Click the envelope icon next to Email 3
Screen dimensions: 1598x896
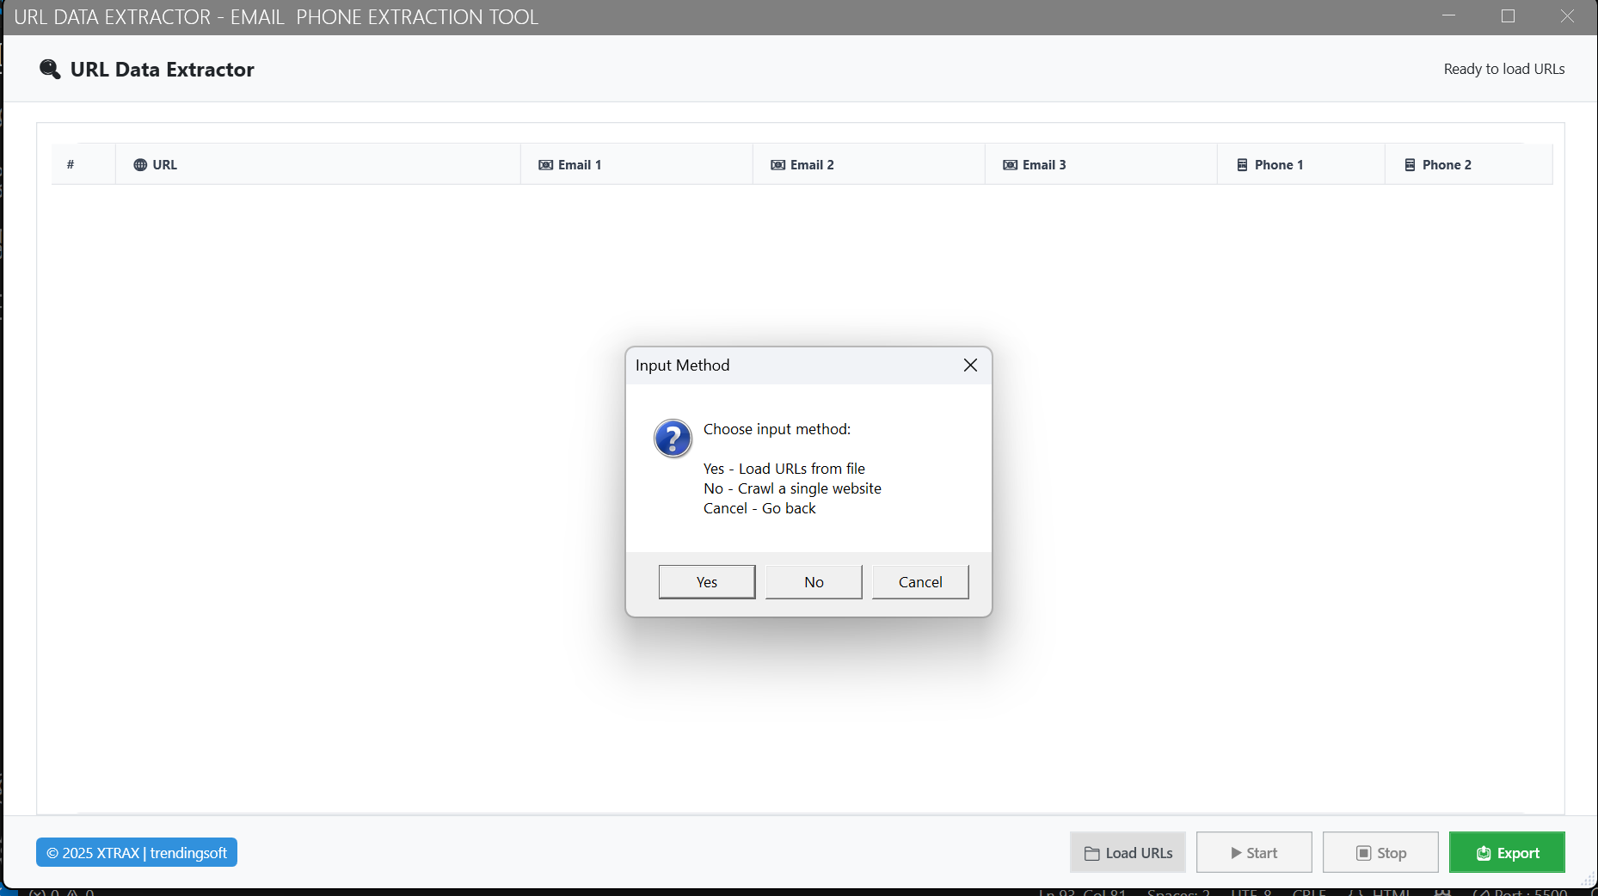point(1010,165)
